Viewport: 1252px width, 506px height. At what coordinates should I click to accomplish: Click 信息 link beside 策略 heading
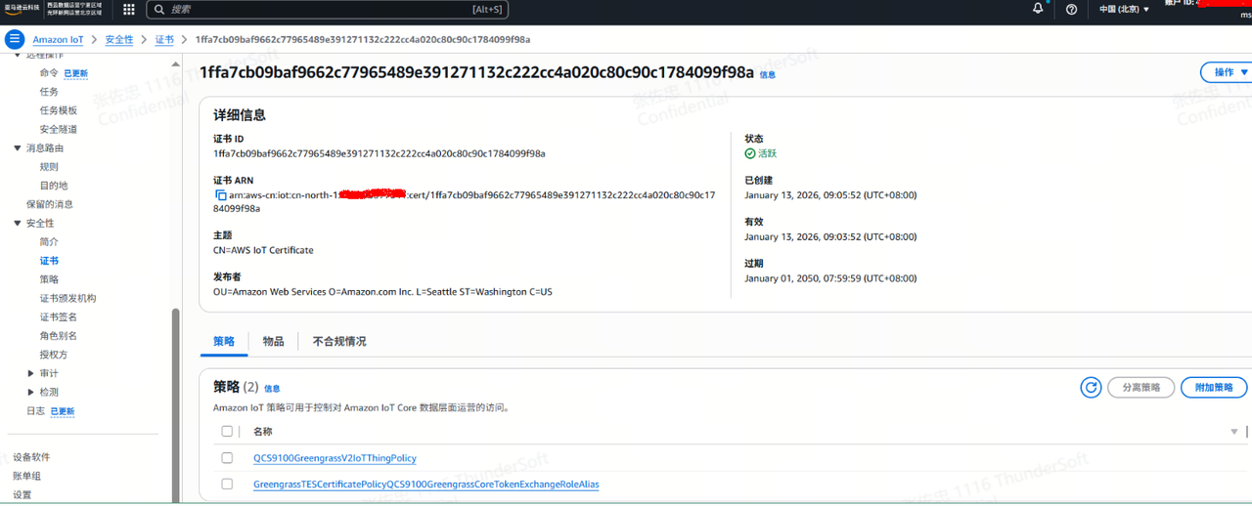(x=272, y=389)
